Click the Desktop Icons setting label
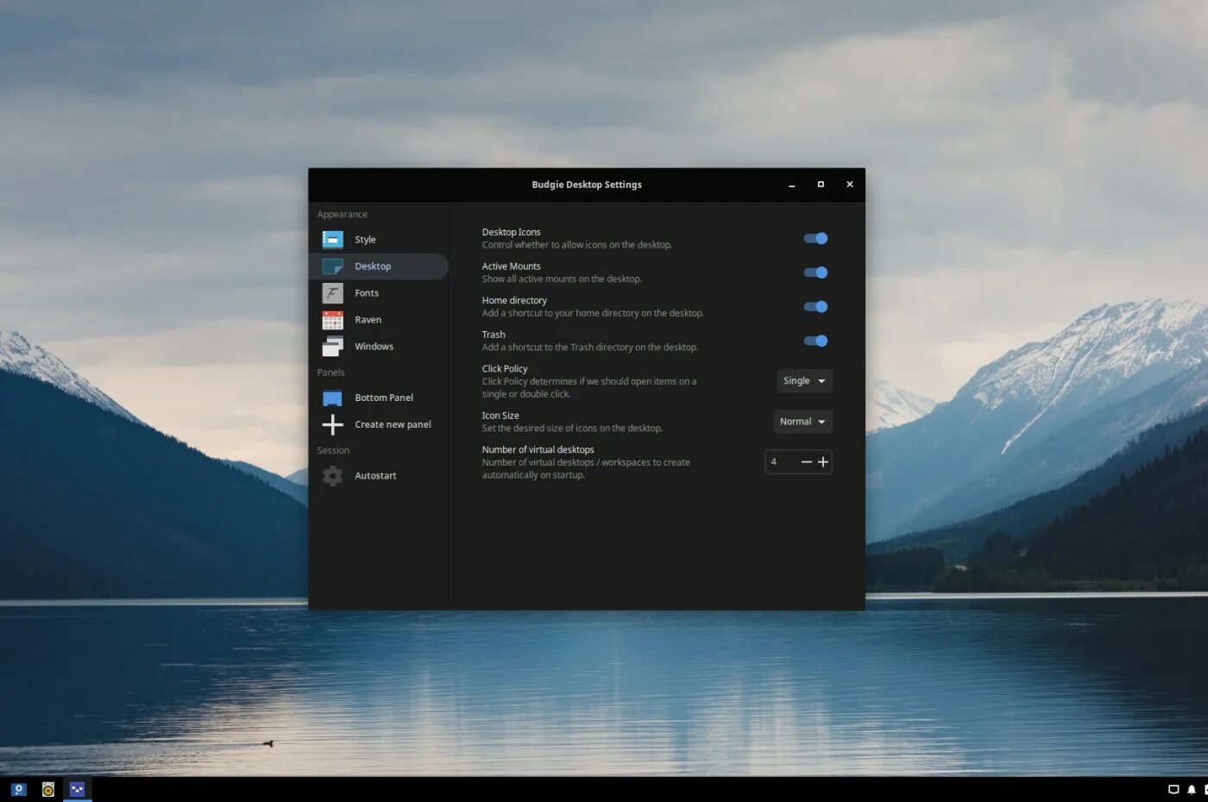 511,232
